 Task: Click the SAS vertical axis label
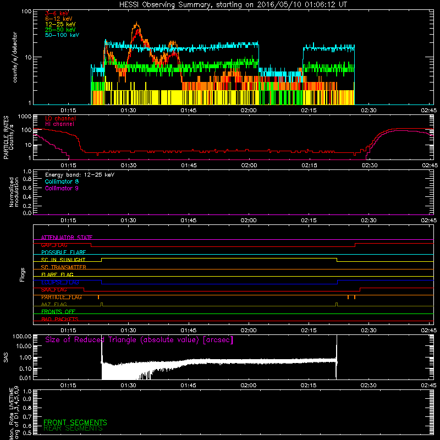click(6, 358)
